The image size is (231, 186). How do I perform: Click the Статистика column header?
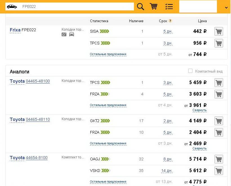click(x=99, y=21)
